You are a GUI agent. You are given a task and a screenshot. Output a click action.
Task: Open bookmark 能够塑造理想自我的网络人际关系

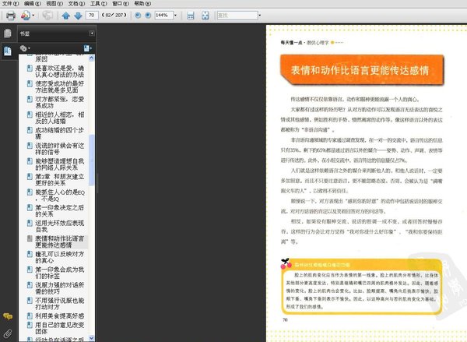pos(60,164)
